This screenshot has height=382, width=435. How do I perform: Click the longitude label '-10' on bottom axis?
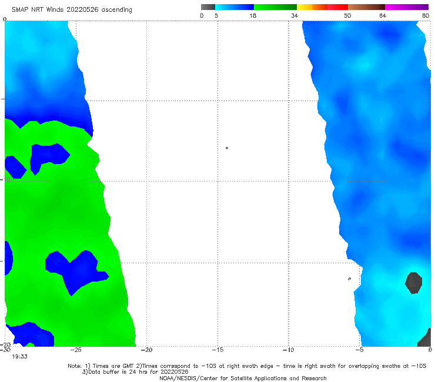(289, 350)
